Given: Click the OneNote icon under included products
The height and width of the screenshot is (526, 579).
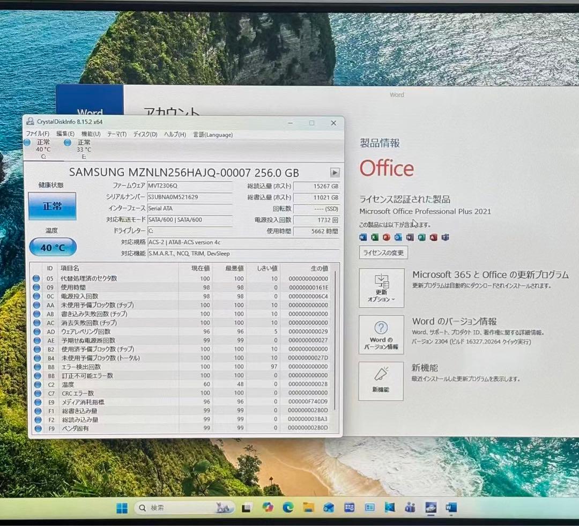Looking at the screenshot, I should click(410, 237).
